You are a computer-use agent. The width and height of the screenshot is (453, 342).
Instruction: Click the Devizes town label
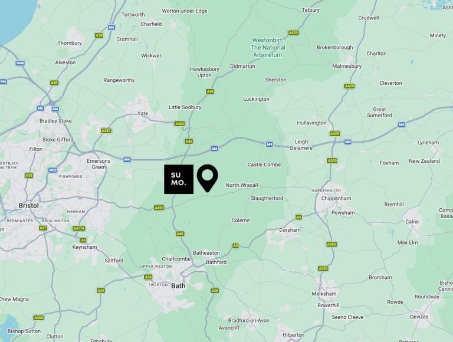(x=419, y=317)
